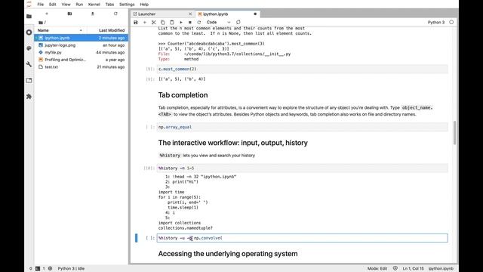
Task: Open the Commands palette sidebar icon
Action: click(x=29, y=48)
